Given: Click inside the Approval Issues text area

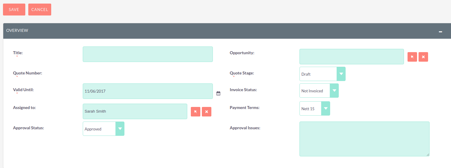Looking at the screenshot, I should (x=364, y=139).
